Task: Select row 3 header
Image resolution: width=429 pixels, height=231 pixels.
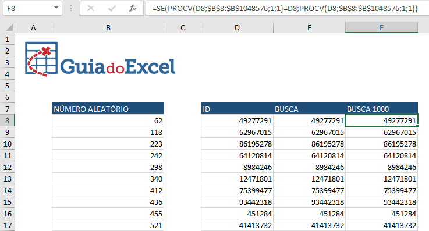Action: (8, 63)
